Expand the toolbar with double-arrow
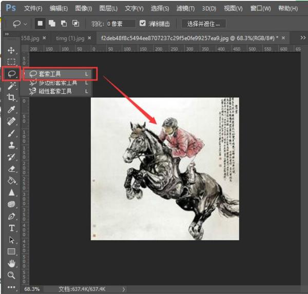The width and height of the screenshot is (308, 294). tap(7, 34)
